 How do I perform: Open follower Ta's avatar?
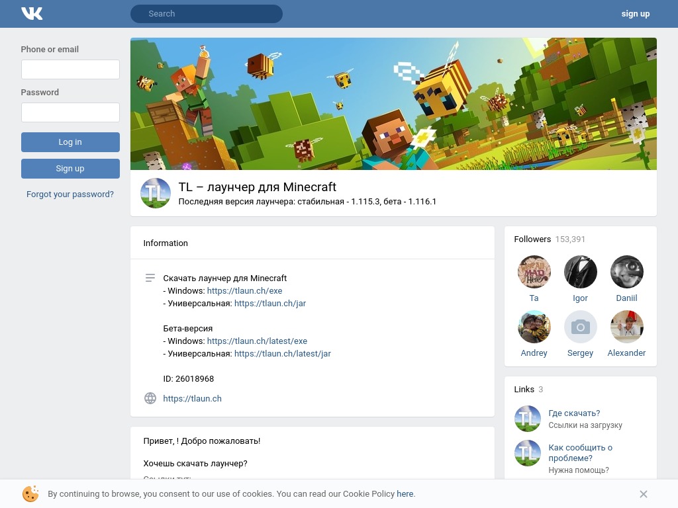point(534,272)
